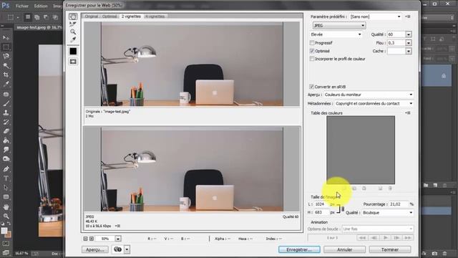Open the Qualité 60 value dropdown arrow
This screenshot has height=258, width=458.
pos(409,34)
